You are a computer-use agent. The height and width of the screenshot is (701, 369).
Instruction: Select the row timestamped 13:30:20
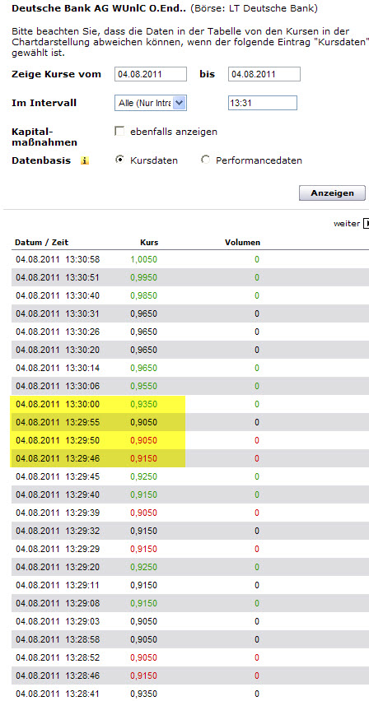coord(190,350)
